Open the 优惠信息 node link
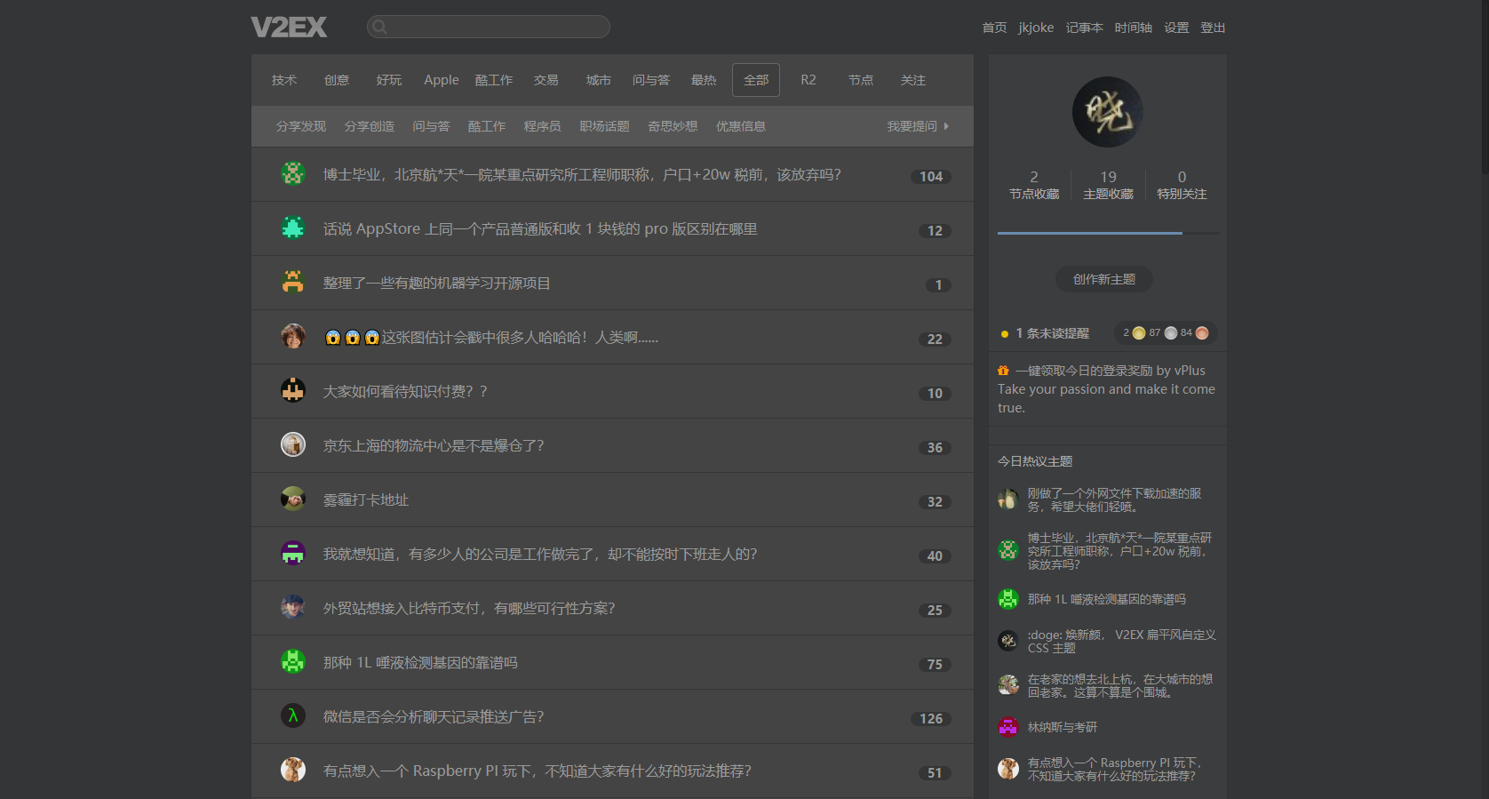 point(741,126)
